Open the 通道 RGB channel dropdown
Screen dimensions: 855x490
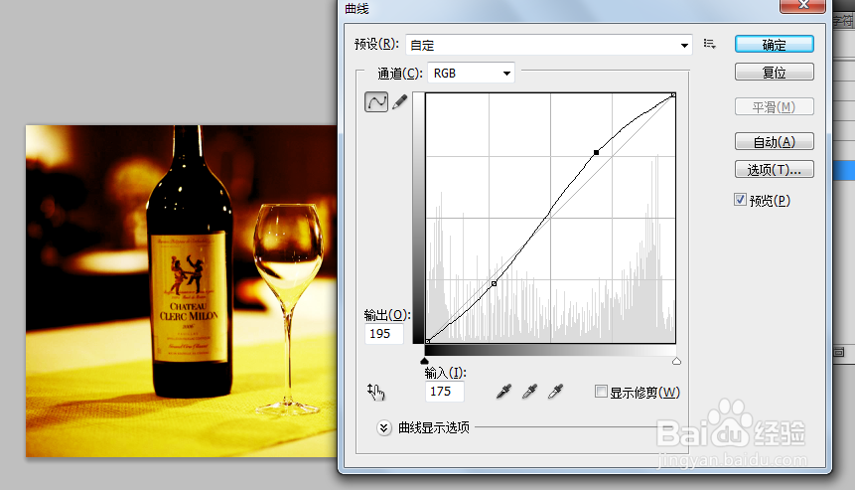[471, 74]
